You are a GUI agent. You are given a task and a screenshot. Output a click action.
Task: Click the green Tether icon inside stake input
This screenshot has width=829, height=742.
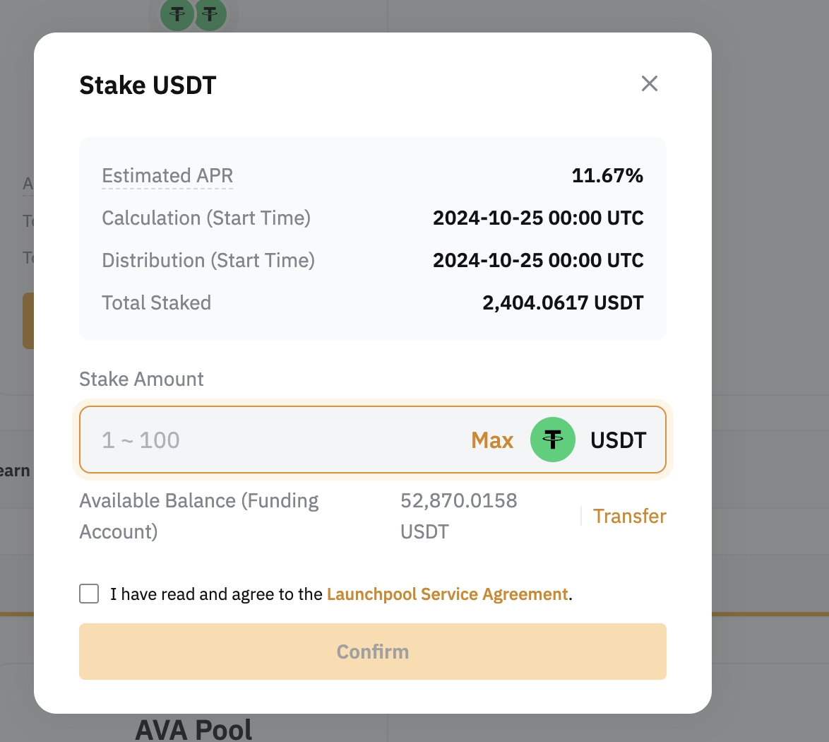552,440
